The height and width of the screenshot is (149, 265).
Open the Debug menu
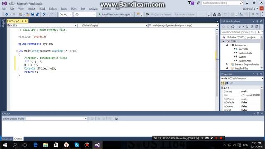click(x=53, y=9)
